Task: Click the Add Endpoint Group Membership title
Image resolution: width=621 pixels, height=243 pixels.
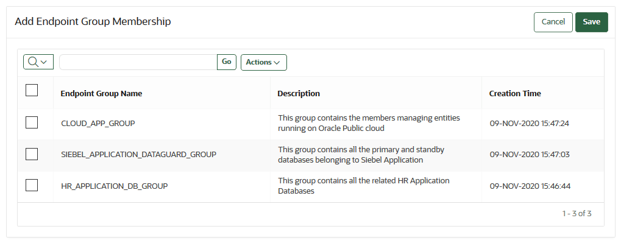Action: click(x=93, y=22)
